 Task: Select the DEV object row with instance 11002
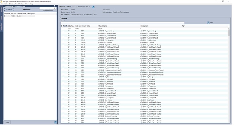click(144, 29)
